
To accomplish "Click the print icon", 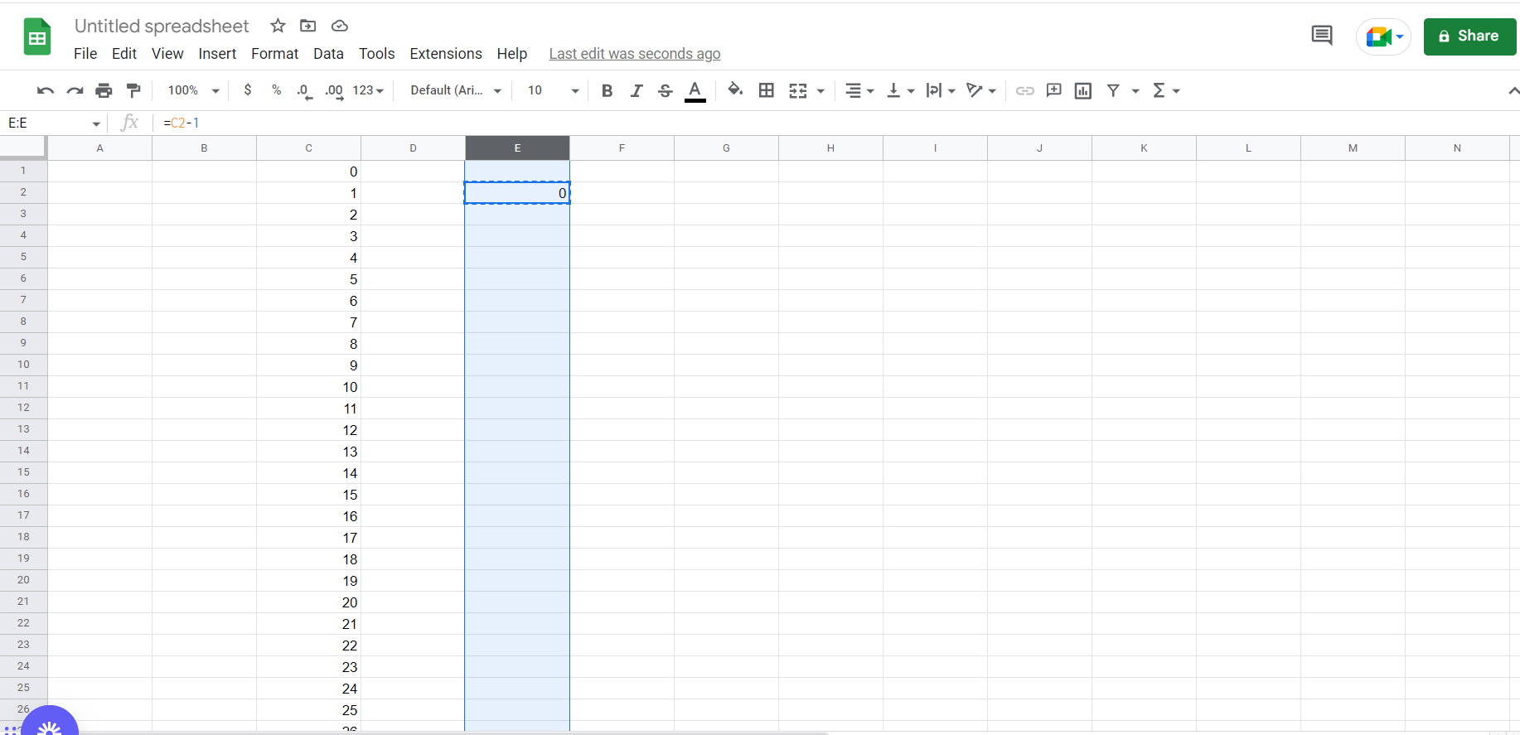I will (x=104, y=90).
